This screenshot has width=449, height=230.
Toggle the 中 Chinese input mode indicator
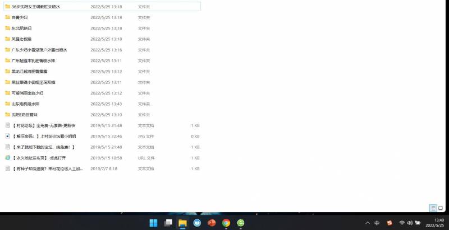click(377, 223)
